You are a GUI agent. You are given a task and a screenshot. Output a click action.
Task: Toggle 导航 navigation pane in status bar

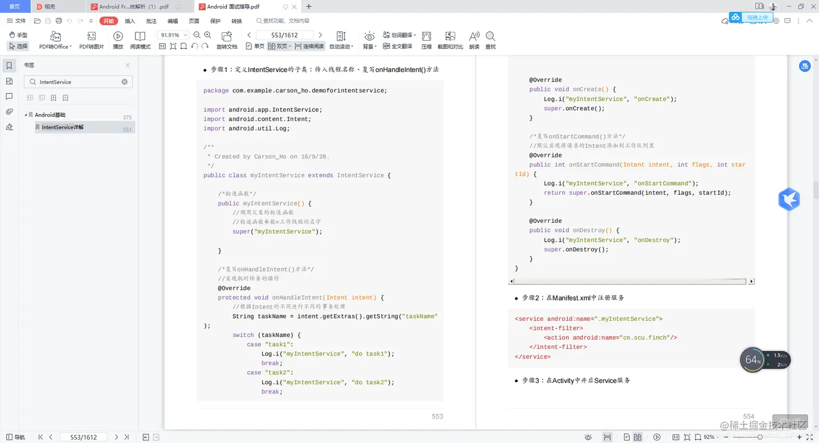pyautogui.click(x=16, y=437)
